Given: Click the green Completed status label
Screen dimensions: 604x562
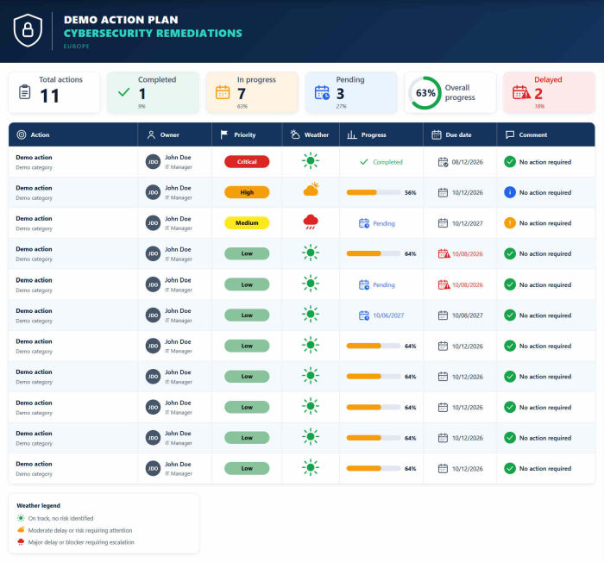Looking at the screenshot, I should pos(387,162).
